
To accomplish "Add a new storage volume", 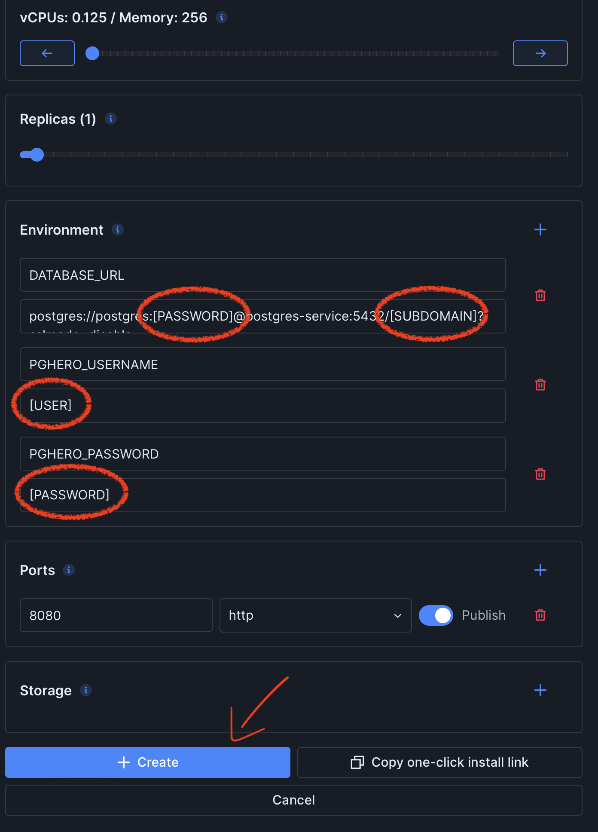I will [540, 690].
